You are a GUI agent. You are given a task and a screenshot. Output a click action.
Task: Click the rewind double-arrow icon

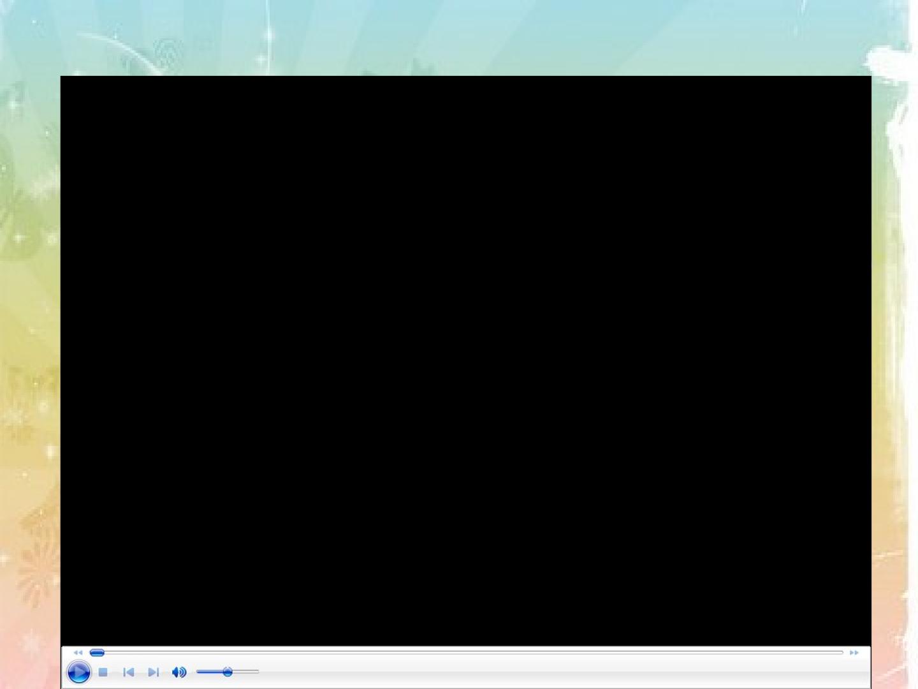pyautogui.click(x=78, y=653)
